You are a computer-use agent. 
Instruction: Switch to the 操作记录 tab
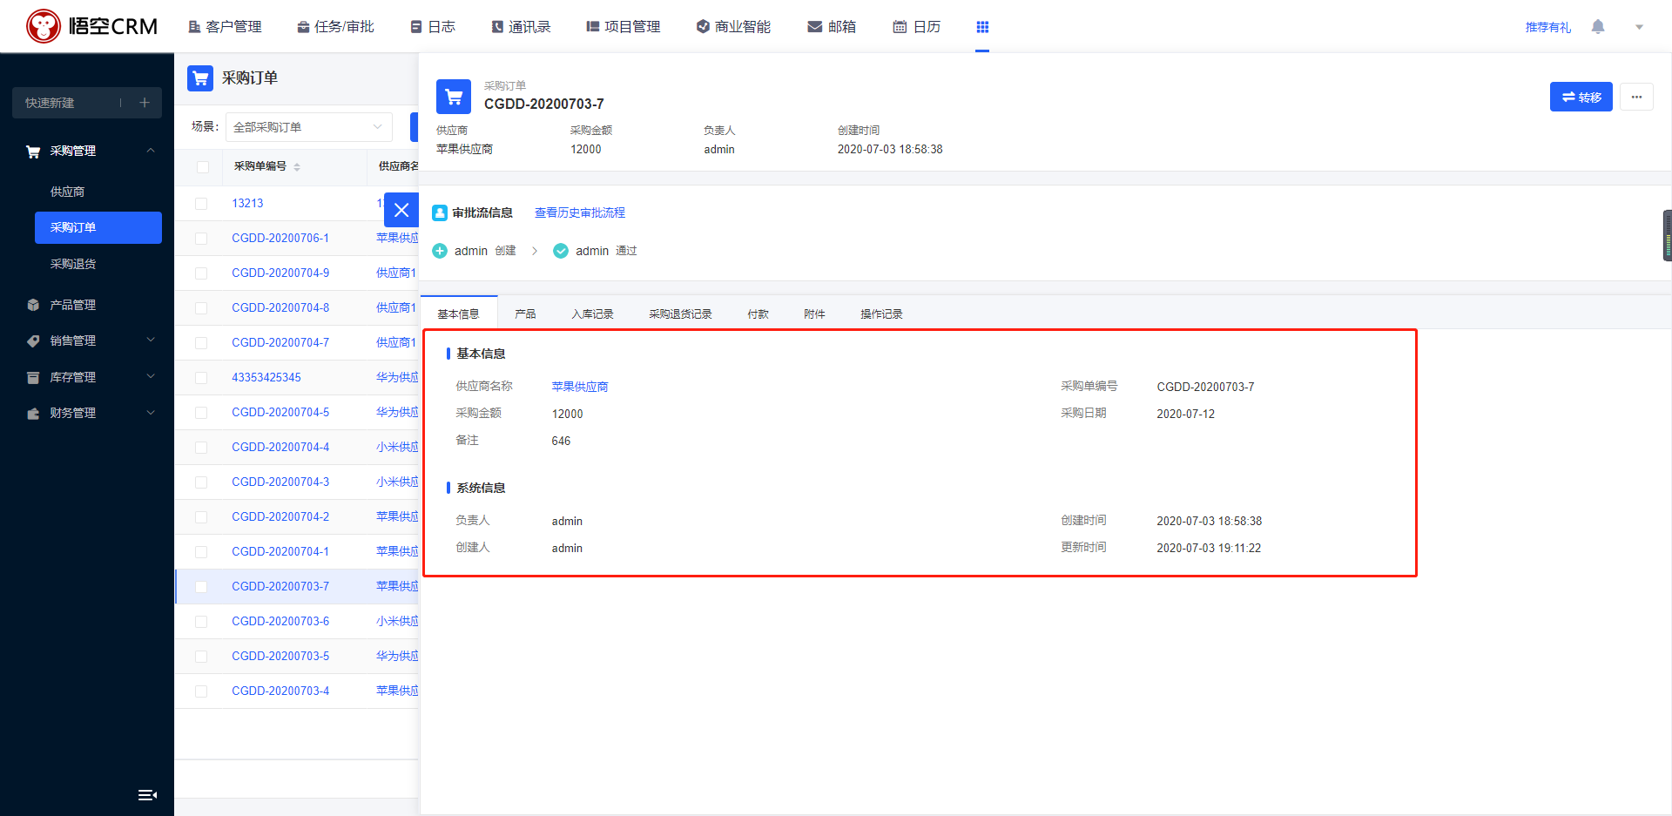881,314
